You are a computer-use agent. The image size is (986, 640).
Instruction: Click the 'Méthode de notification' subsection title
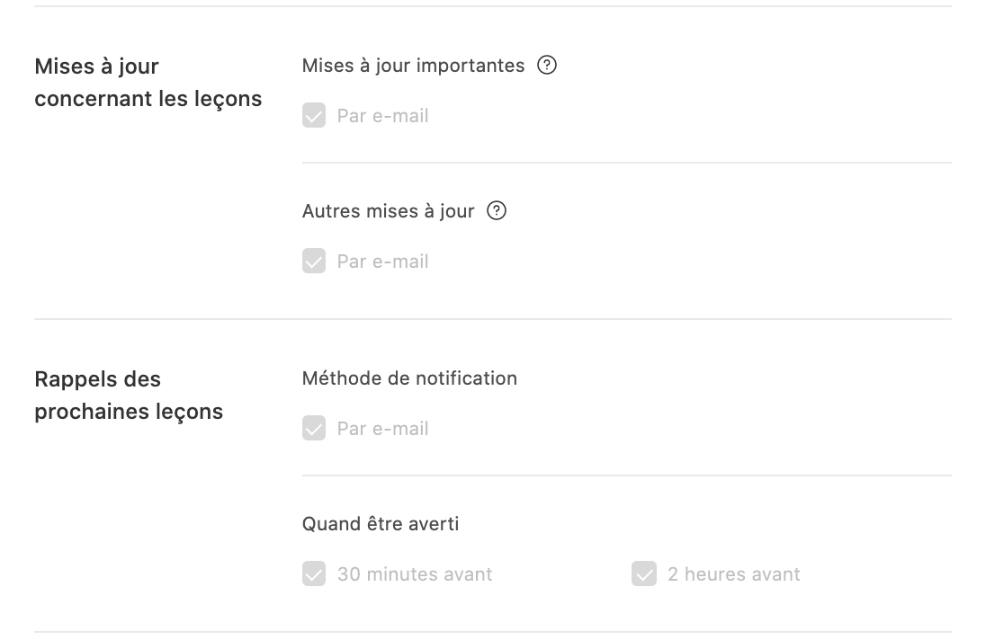(x=409, y=378)
